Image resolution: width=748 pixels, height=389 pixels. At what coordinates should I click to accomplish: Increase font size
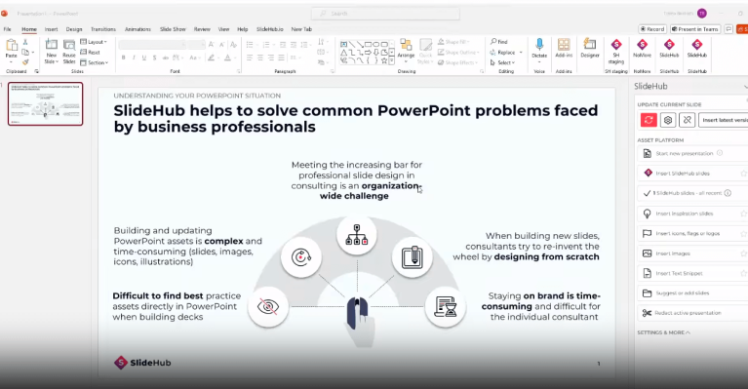tap(212, 44)
